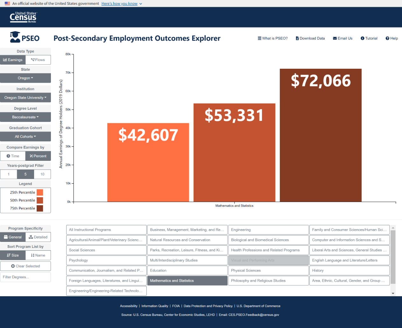Launch the Tutorial from the header
The height and width of the screenshot is (328, 402).
pyautogui.click(x=369, y=38)
